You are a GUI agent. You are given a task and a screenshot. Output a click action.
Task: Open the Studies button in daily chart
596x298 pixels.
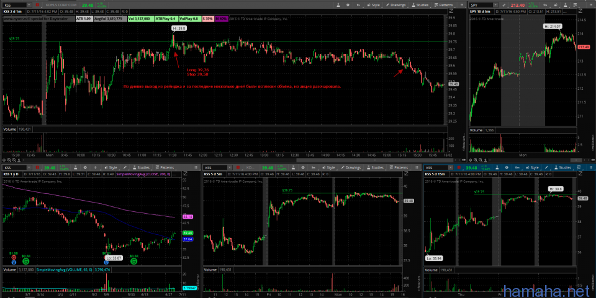tap(141, 167)
